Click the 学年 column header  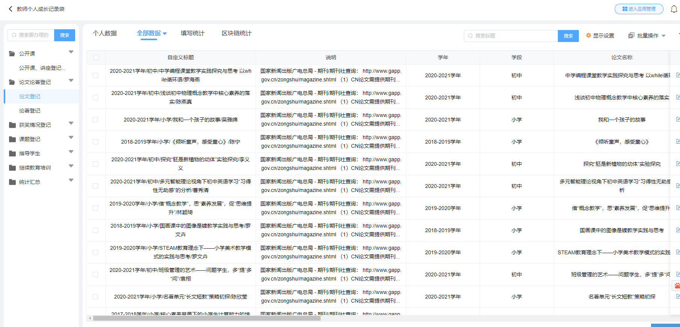tap(443, 57)
